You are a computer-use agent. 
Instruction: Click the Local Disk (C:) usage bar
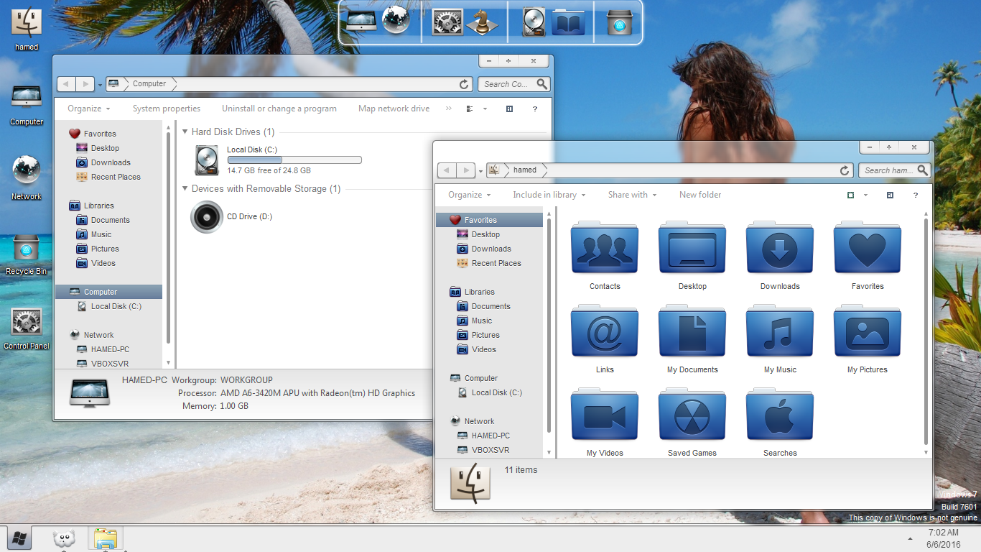click(x=294, y=160)
